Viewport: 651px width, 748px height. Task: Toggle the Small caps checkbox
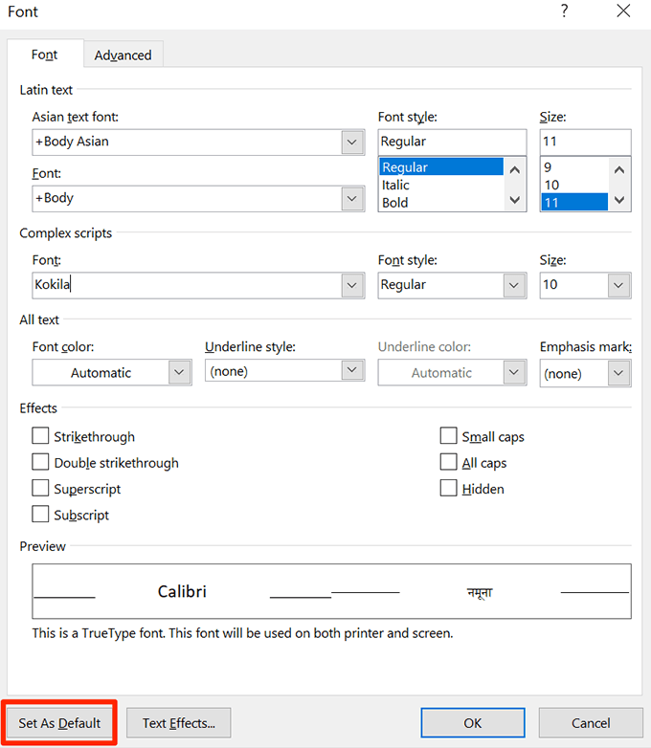(x=449, y=436)
